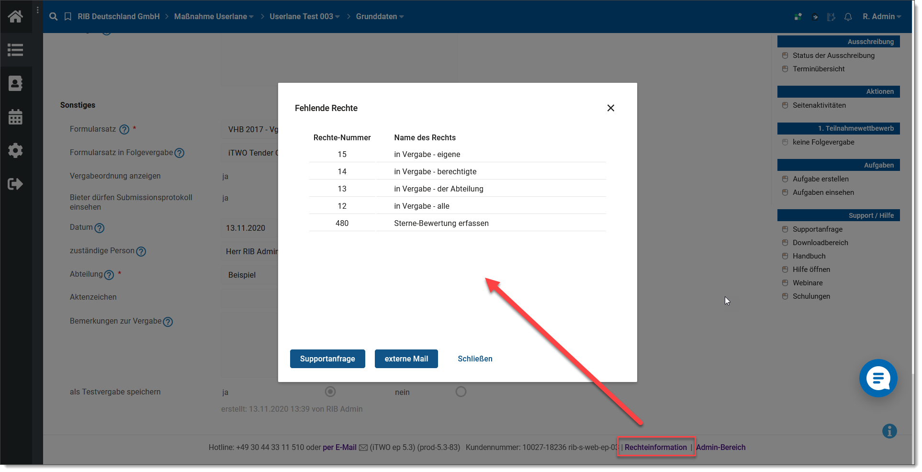922x472 pixels.
Task: Click the externe Mail button
Action: point(406,359)
